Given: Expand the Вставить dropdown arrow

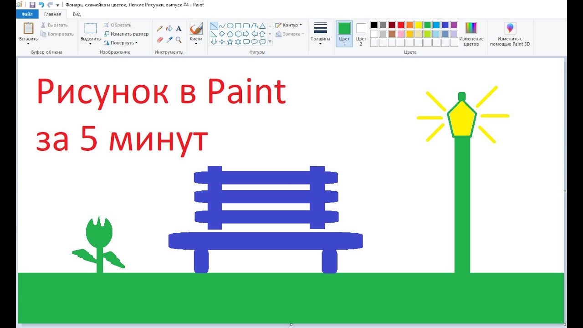Looking at the screenshot, I should pos(28,44).
